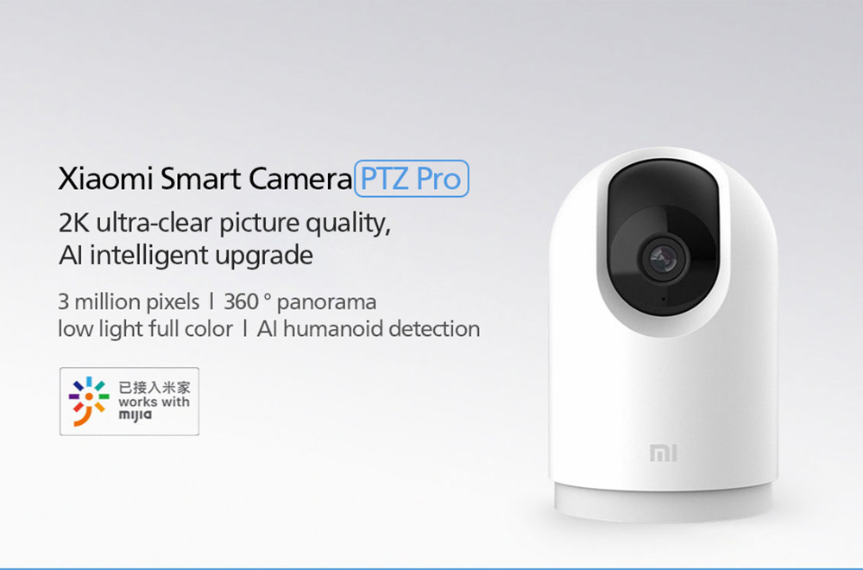Click the Chinese text 已接入米家

(154, 387)
